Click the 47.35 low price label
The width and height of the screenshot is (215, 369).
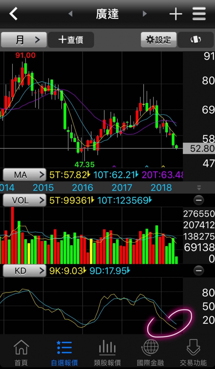click(85, 164)
